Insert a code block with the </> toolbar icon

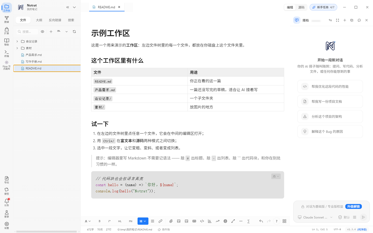click(202, 221)
